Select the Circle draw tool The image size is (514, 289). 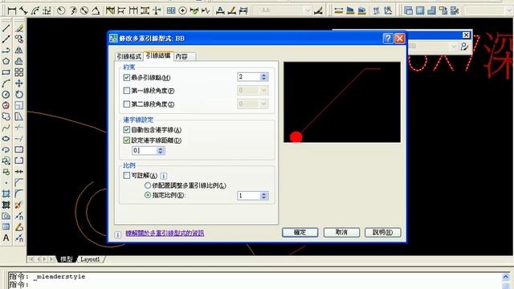click(6, 95)
